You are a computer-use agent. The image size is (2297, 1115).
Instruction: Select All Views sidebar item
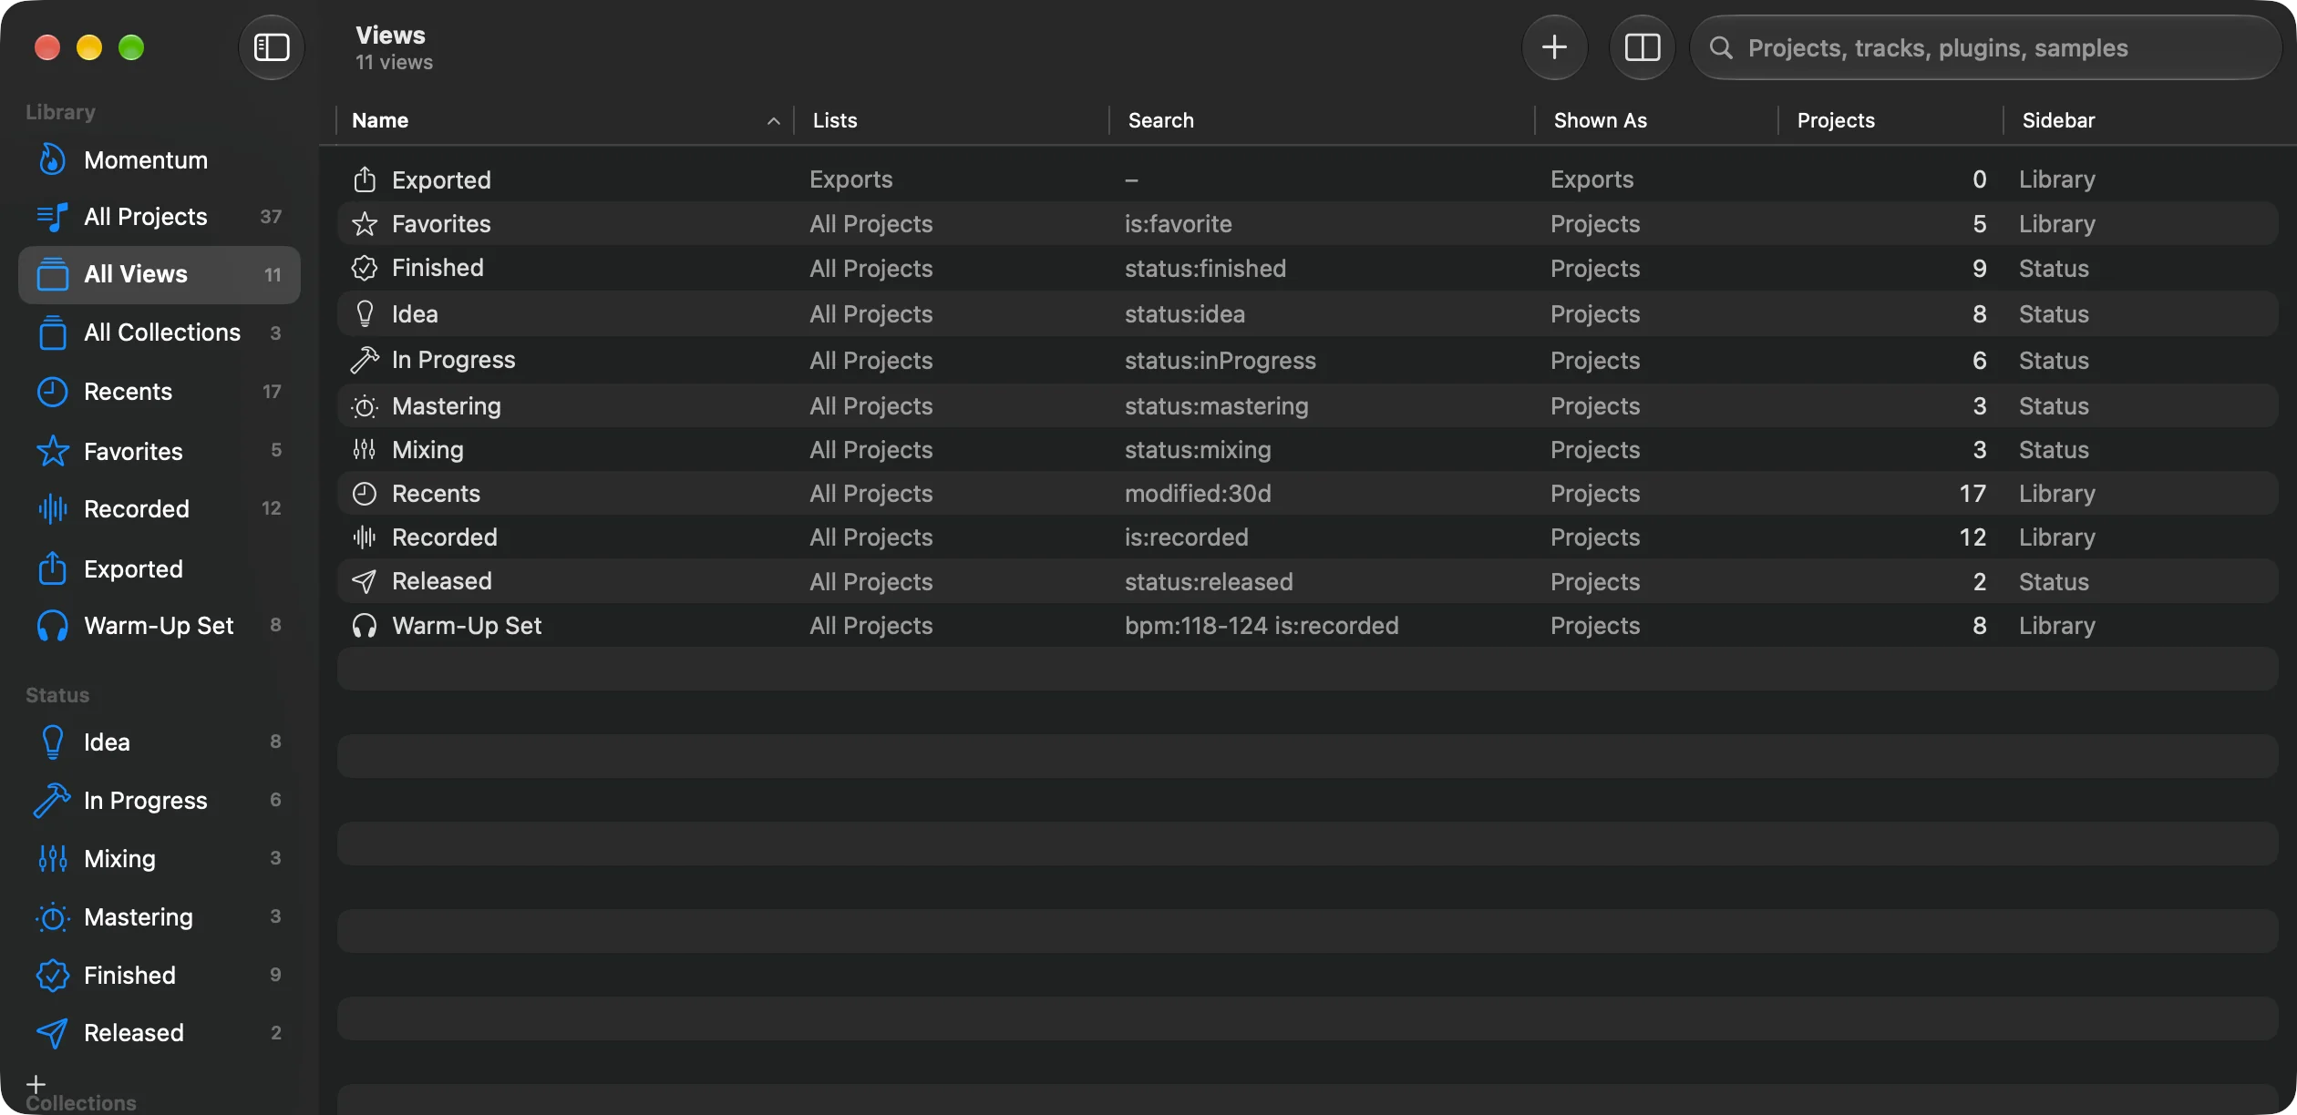click(x=160, y=274)
